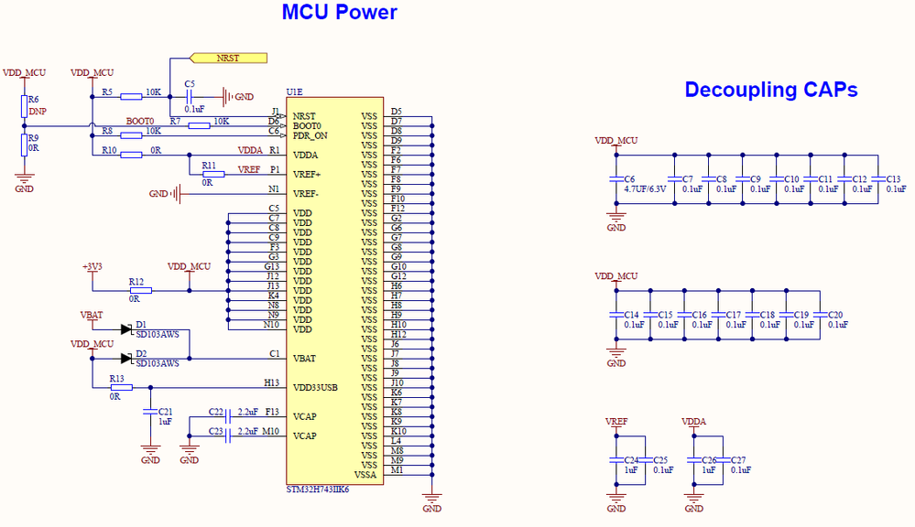
Task: Select pin number F13 label
Action: [272, 412]
